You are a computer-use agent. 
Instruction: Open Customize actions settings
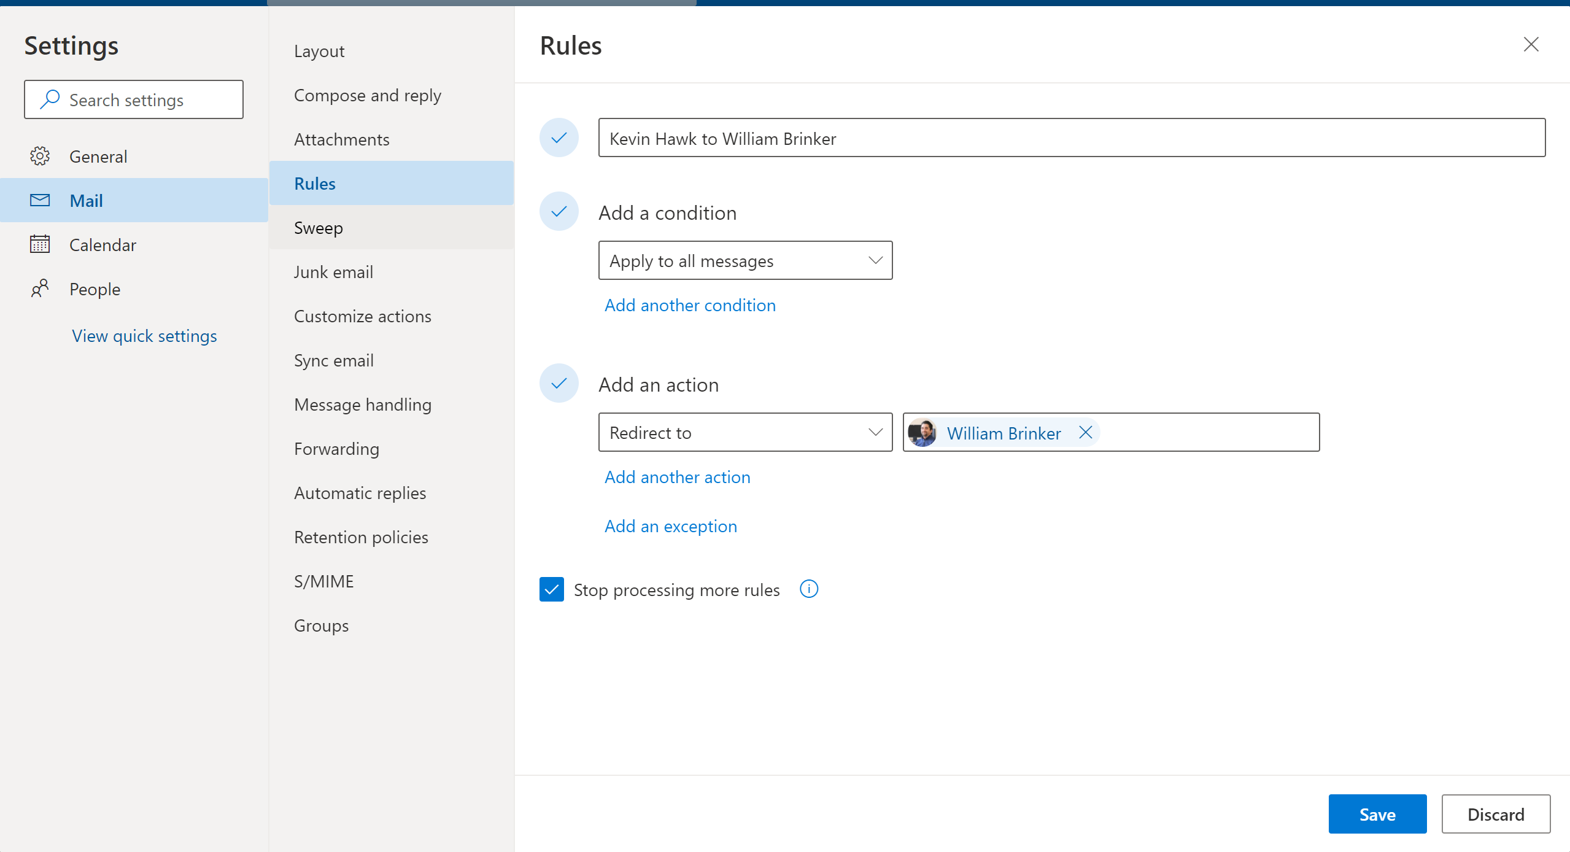click(392, 316)
